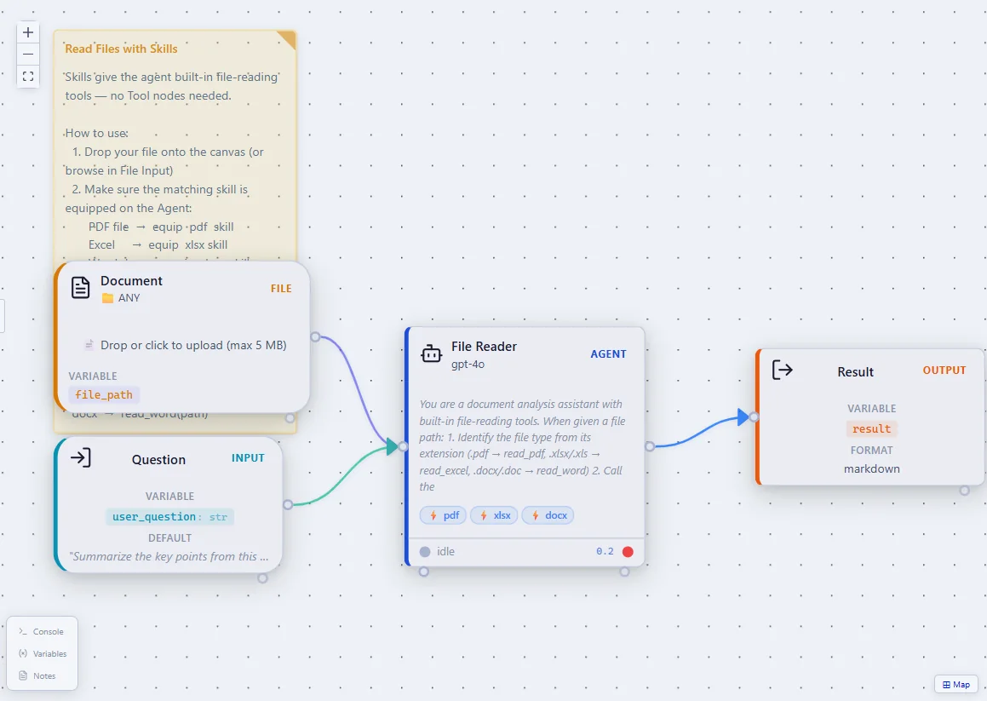Viewport: 987px width, 701px height.
Task: Click the markdown format value
Action: tap(872, 468)
